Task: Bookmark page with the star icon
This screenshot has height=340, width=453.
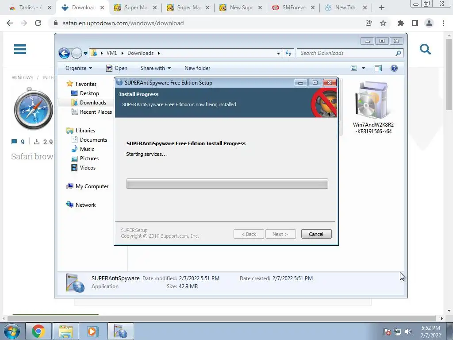Action: tap(383, 23)
